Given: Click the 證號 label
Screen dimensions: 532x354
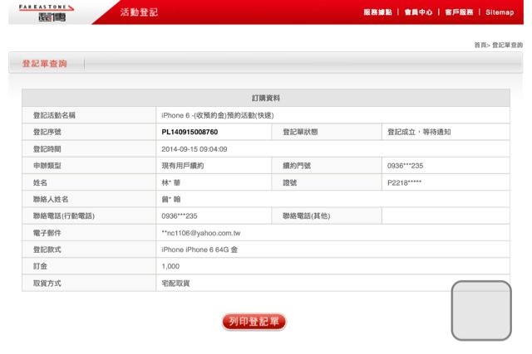Looking at the screenshot, I should pyautogui.click(x=290, y=182).
